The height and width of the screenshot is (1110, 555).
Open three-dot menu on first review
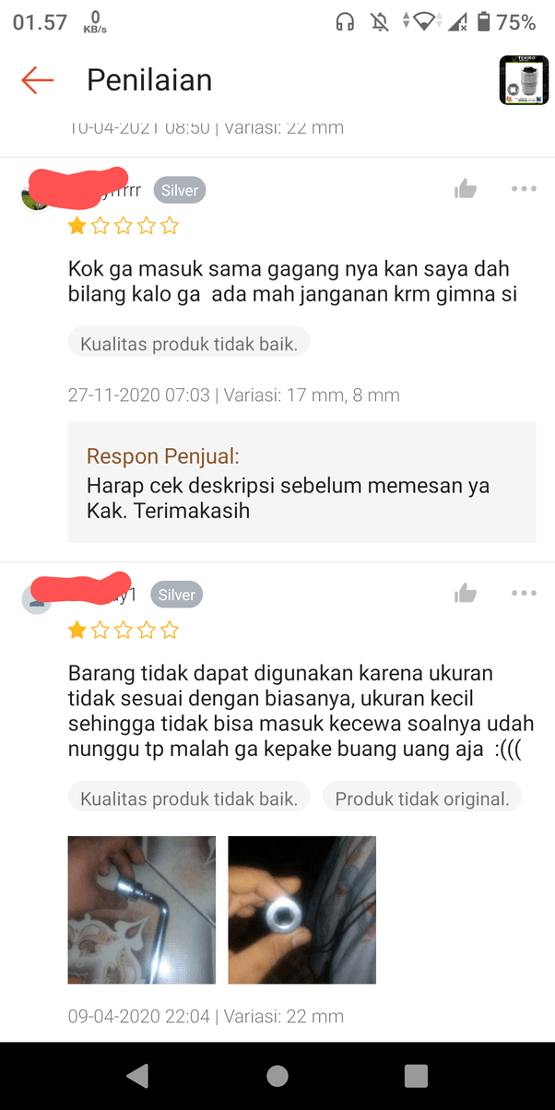pos(524,189)
